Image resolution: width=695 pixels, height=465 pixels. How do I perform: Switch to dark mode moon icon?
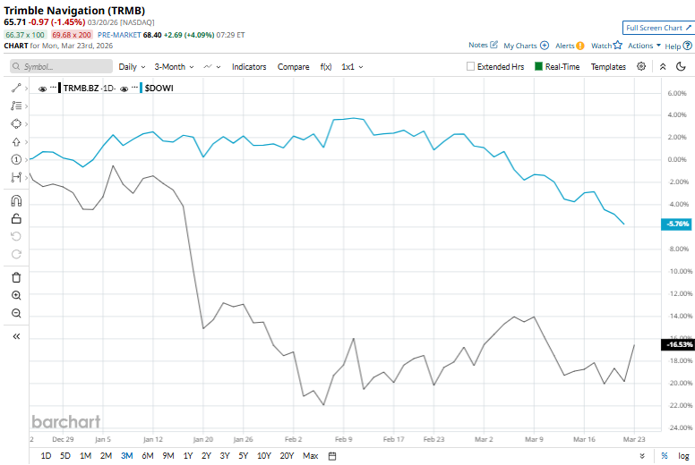[x=681, y=66]
